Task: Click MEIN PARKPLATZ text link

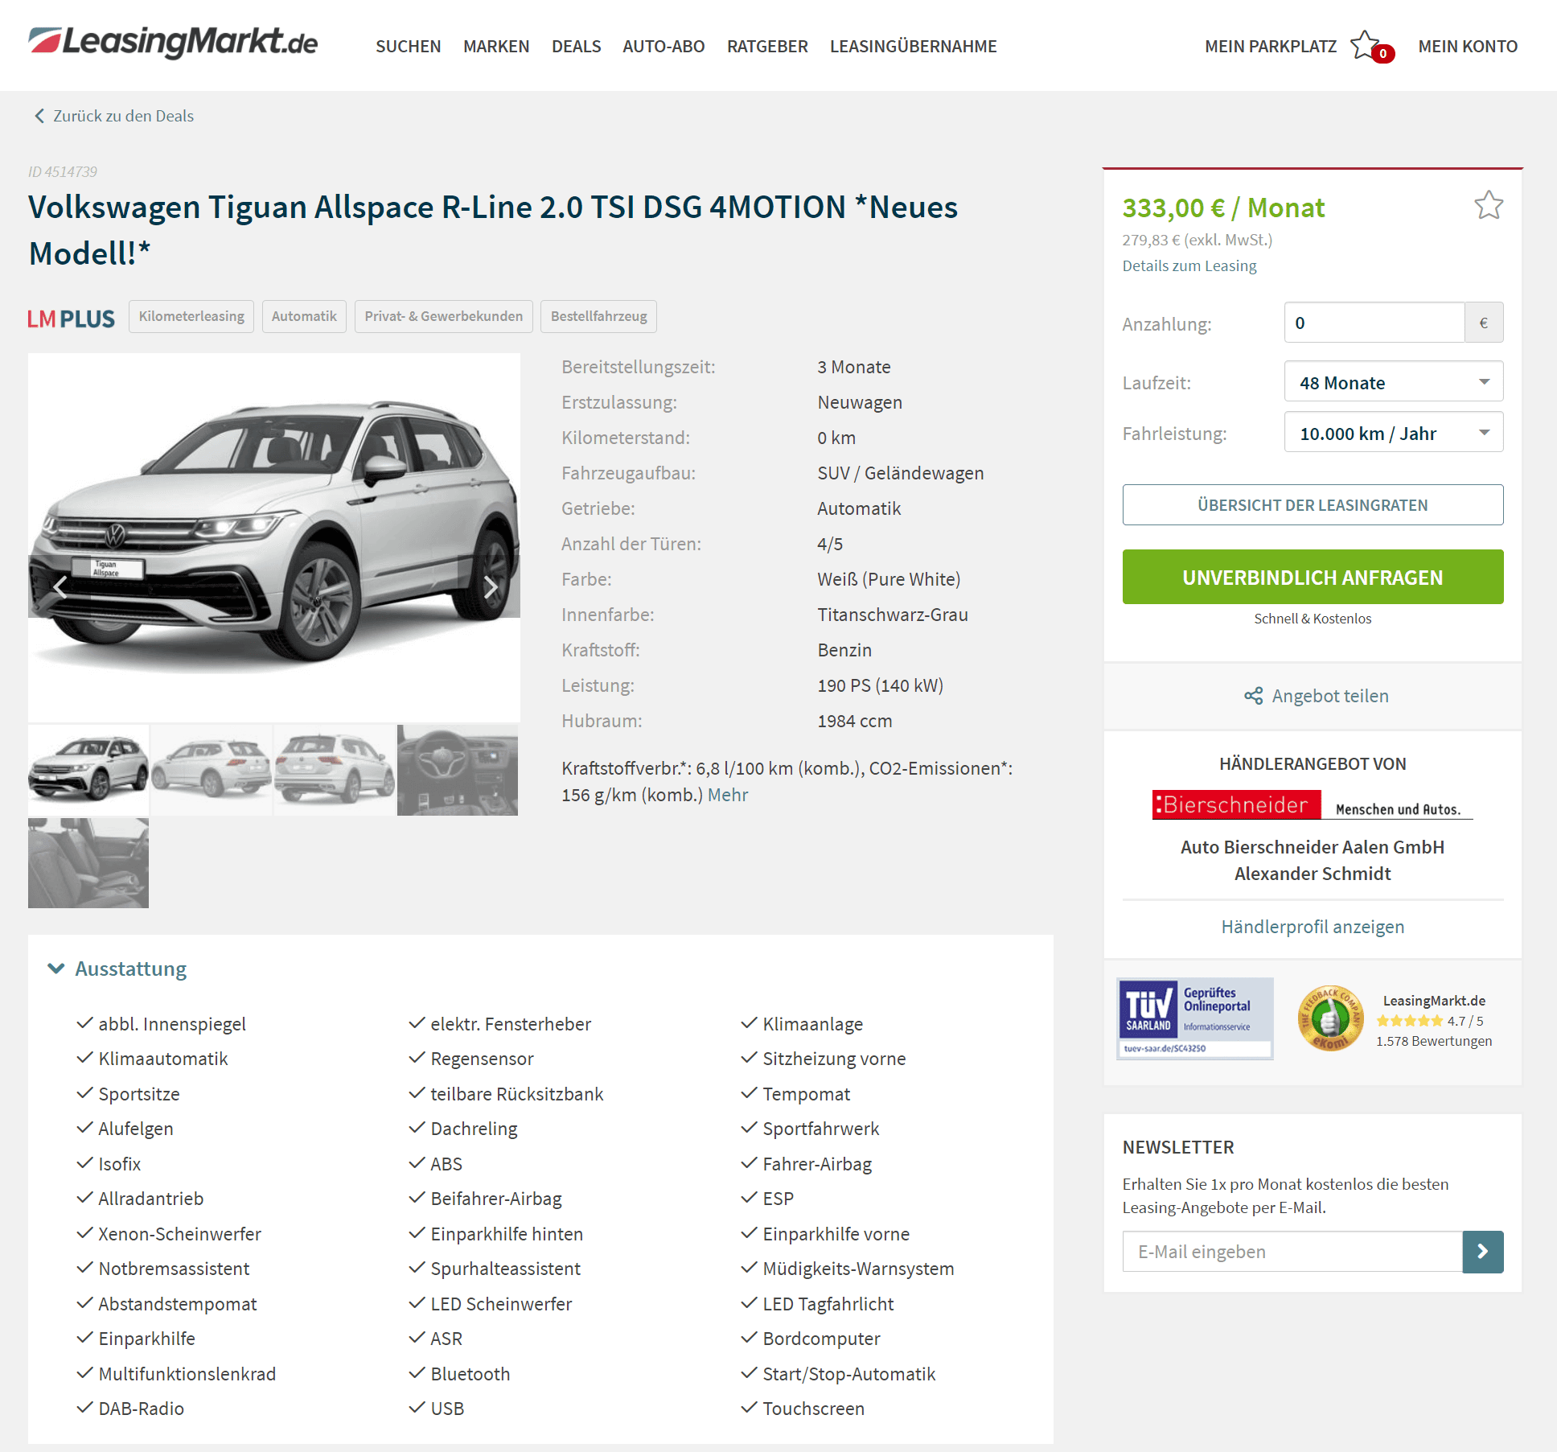Action: pos(1271,47)
